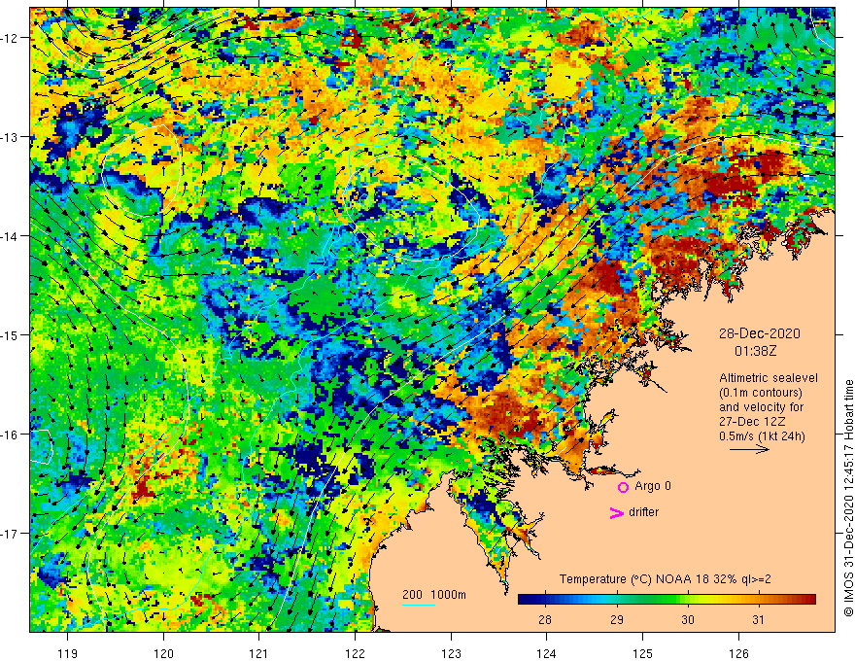This screenshot has height=661, width=855.
Task: Click the 0.5m/s velocity scale arrow
Action: tap(749, 449)
